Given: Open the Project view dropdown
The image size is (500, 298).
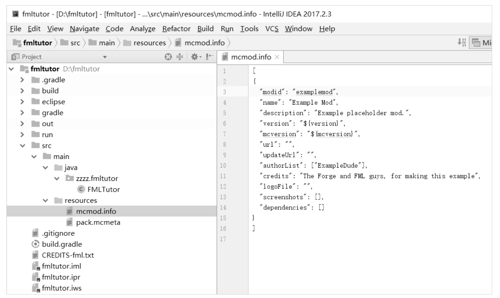Looking at the screenshot, I should [x=105, y=57].
